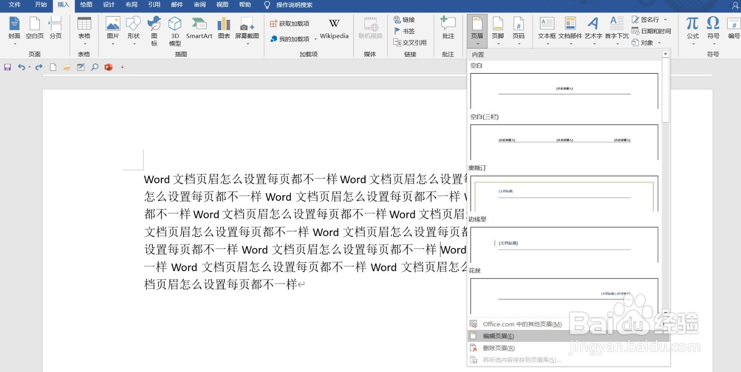This screenshot has width=741, height=372.
Task: Open Wikipedia add-in
Action: coord(334,29)
